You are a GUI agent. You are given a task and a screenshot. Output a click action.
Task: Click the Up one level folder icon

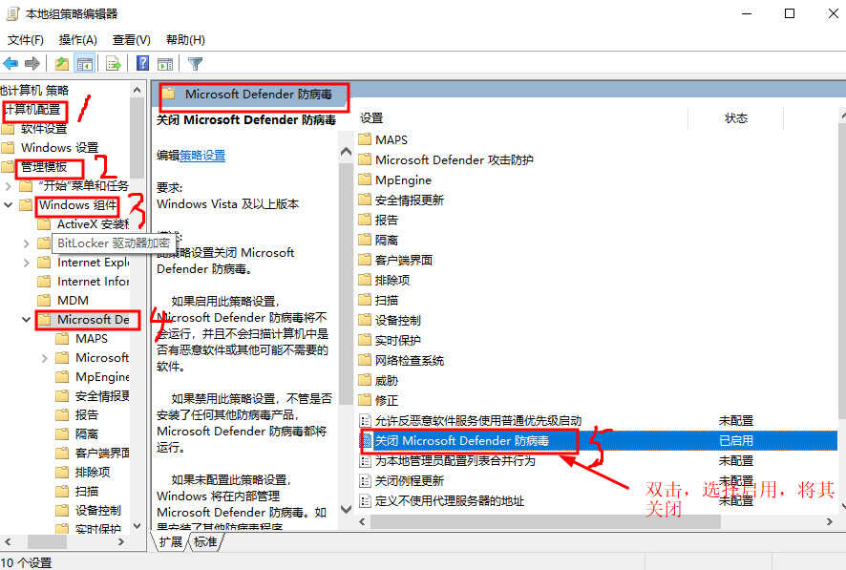coord(62,64)
